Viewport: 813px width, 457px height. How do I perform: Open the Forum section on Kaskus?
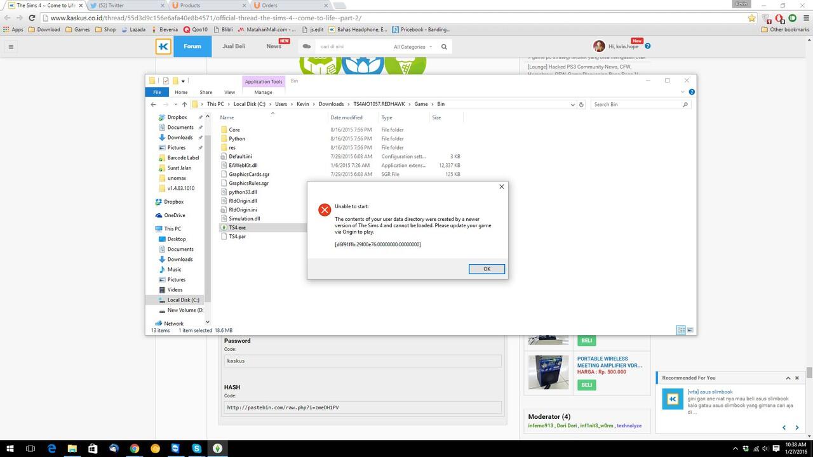192,46
